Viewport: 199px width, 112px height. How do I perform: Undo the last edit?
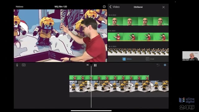click(x=158, y=65)
